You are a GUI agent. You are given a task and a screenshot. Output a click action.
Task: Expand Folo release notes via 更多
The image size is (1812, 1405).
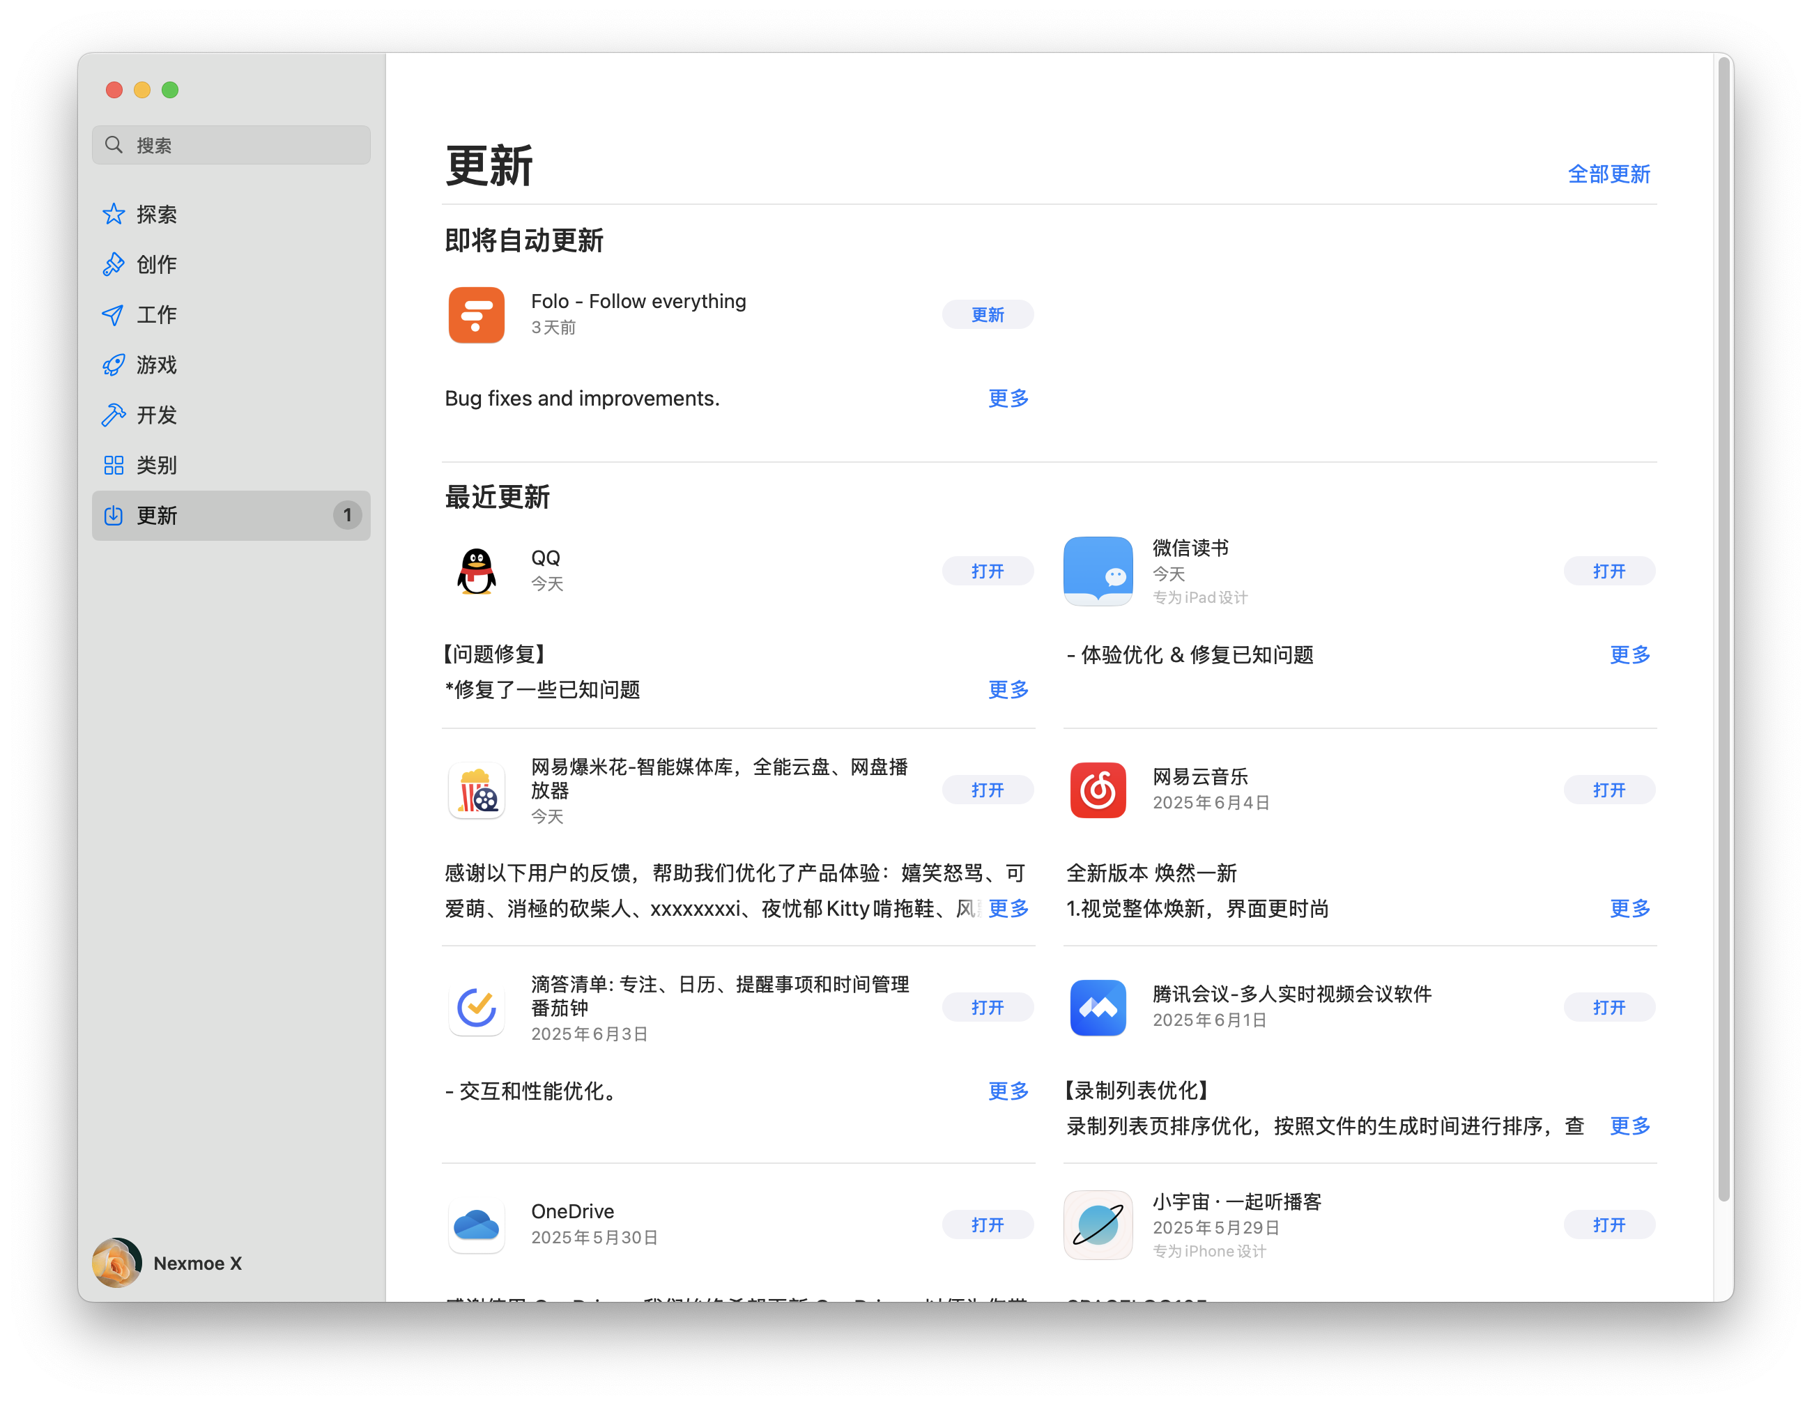click(x=1008, y=399)
